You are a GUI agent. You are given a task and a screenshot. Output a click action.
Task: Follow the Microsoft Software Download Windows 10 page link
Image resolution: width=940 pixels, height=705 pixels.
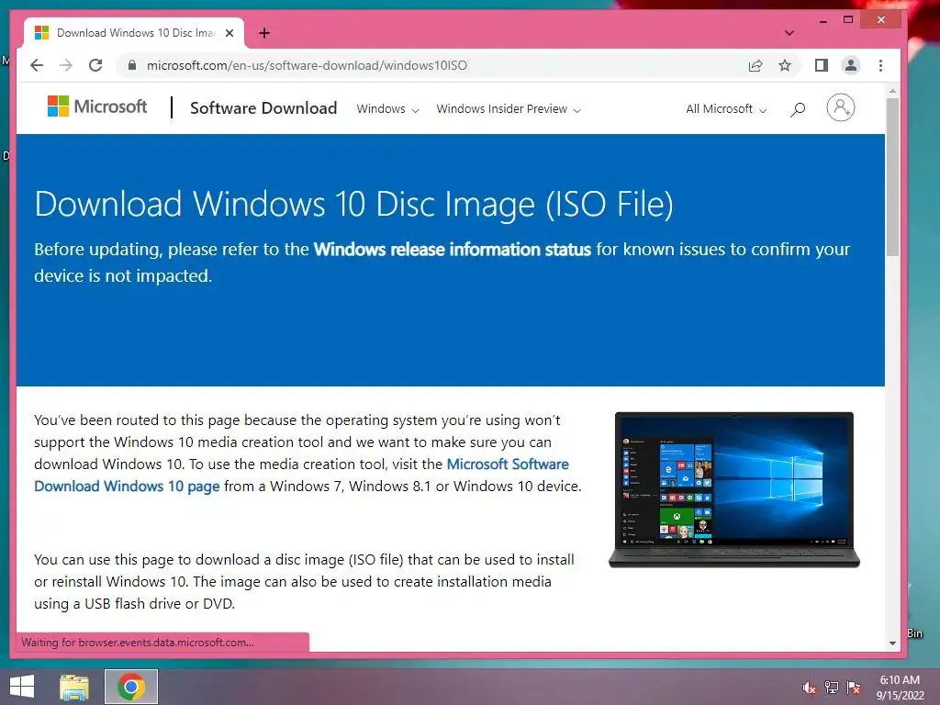click(x=301, y=475)
